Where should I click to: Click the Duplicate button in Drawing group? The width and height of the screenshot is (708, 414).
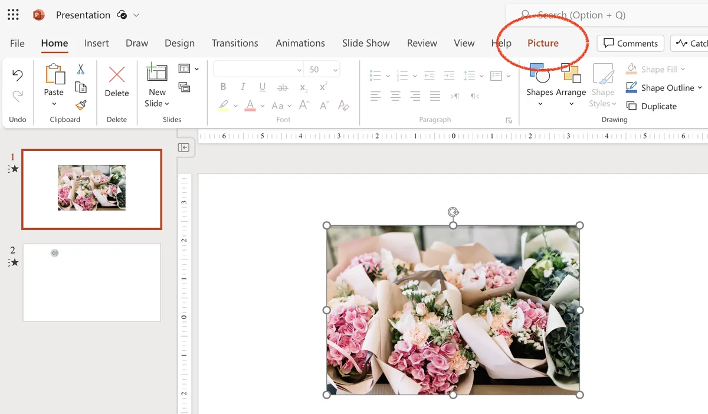(x=651, y=106)
